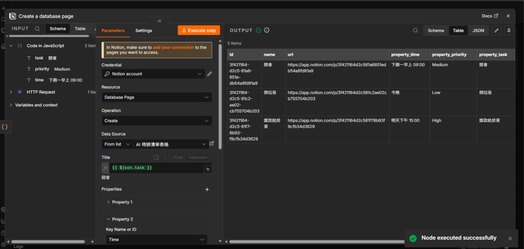Search the input panel data
Viewport: 524px width, 249px height.
37,29
